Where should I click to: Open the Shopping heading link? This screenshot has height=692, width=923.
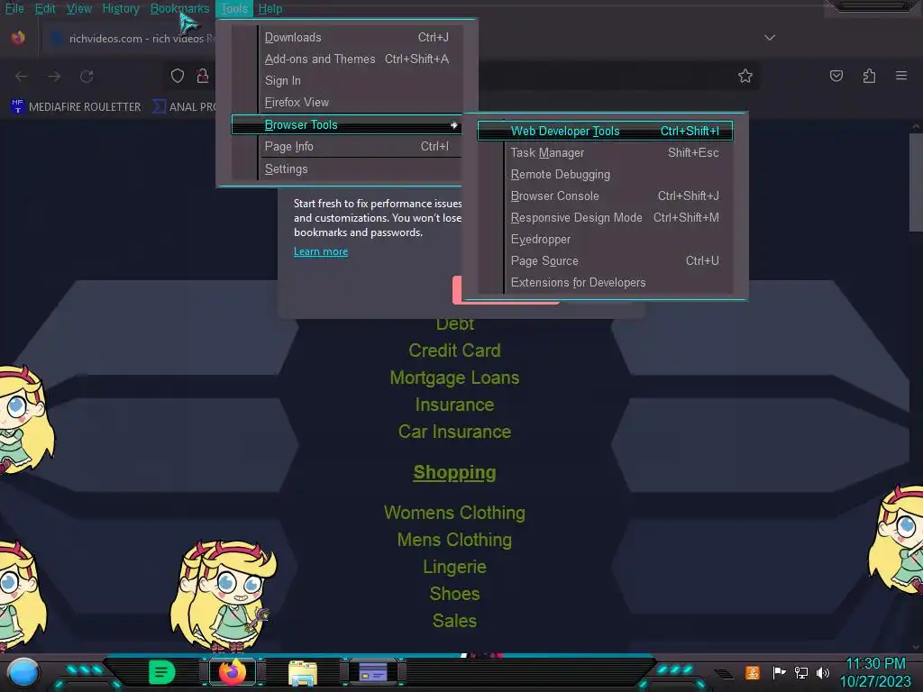click(454, 472)
